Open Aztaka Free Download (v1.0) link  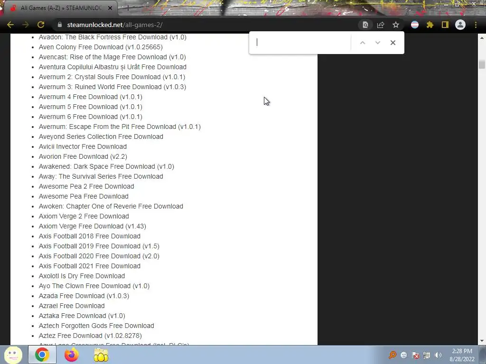(82, 316)
